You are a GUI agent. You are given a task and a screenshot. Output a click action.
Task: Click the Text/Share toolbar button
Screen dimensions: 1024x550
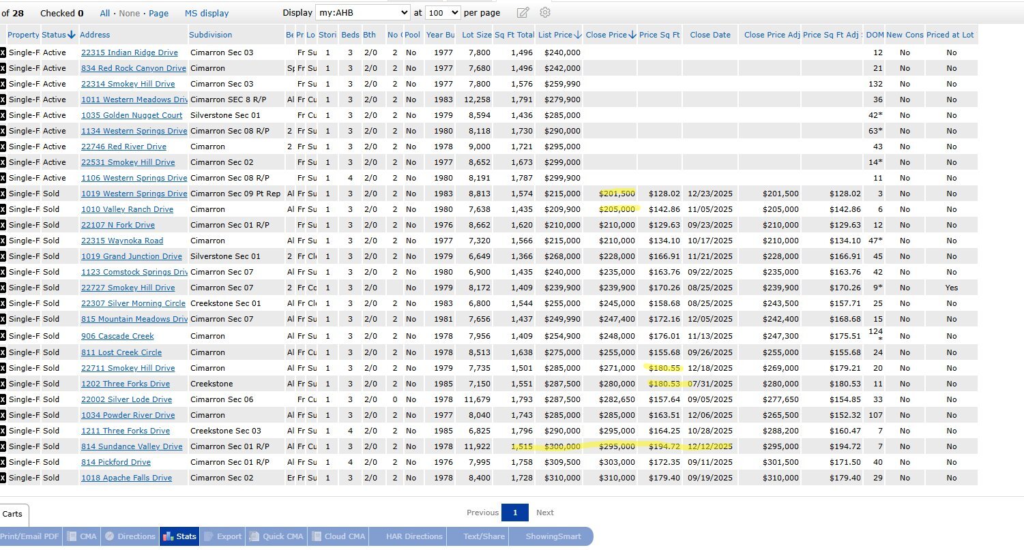(484, 536)
